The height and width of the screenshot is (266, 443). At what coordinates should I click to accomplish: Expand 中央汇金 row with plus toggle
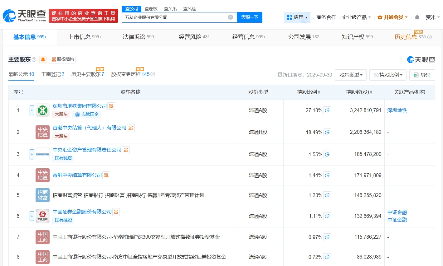click(32, 154)
